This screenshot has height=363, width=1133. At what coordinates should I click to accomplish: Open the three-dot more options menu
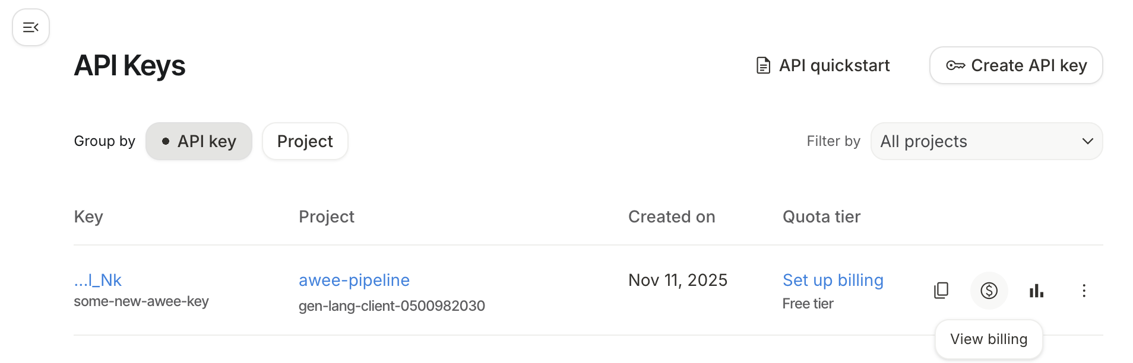coord(1084,291)
